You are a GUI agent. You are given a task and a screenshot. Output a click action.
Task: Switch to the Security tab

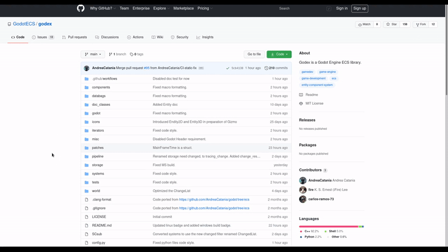tap(179, 37)
